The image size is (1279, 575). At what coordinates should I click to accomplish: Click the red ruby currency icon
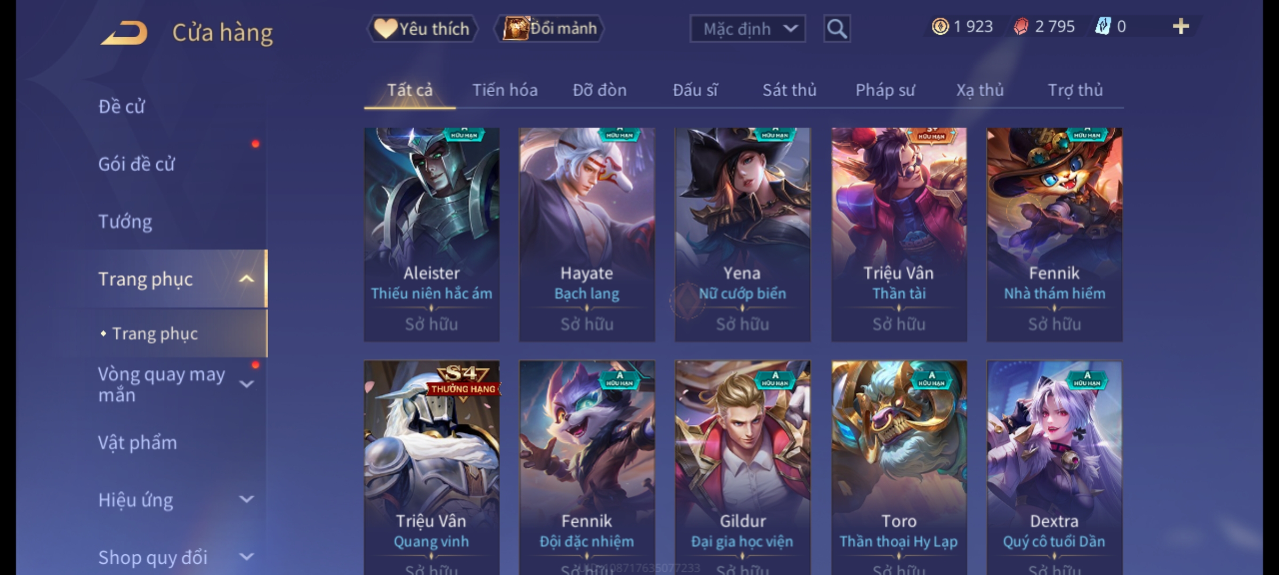tap(1021, 27)
